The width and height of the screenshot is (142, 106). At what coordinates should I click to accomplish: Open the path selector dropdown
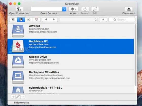(x=78, y=20)
